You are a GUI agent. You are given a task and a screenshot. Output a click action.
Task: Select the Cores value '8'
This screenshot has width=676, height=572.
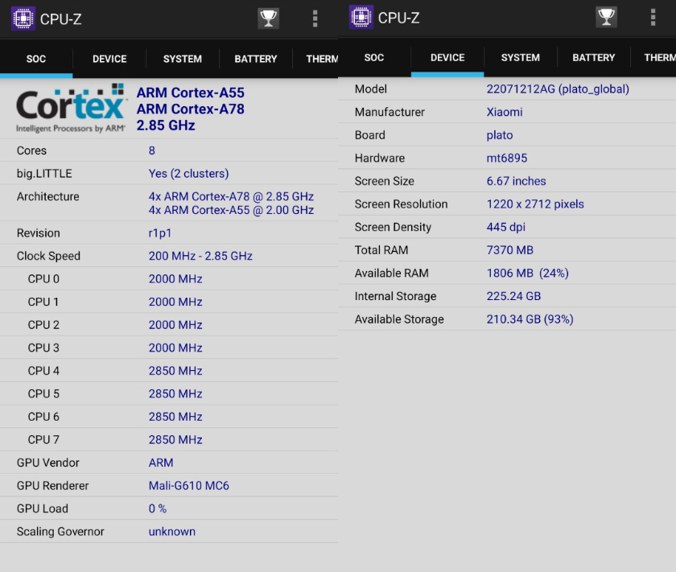click(x=152, y=150)
